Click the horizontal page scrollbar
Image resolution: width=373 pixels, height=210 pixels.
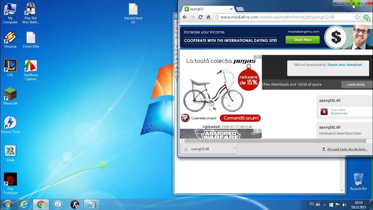[x=275, y=141]
